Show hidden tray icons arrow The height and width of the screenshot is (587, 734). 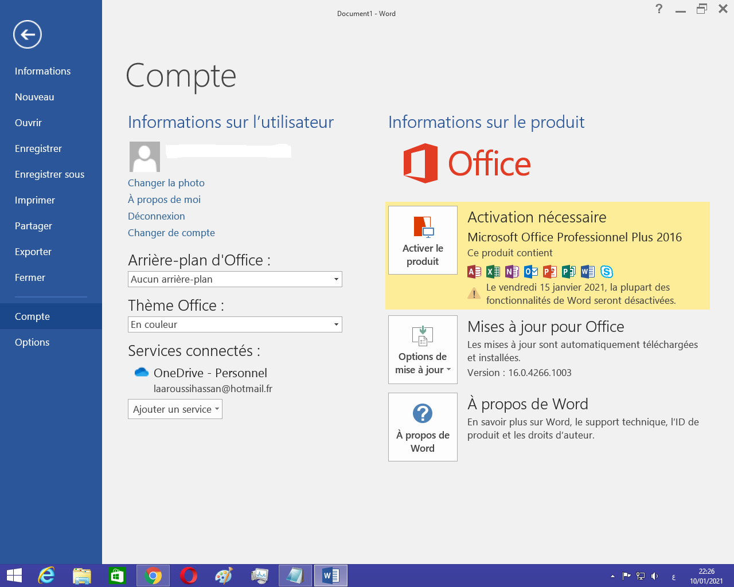(x=612, y=576)
